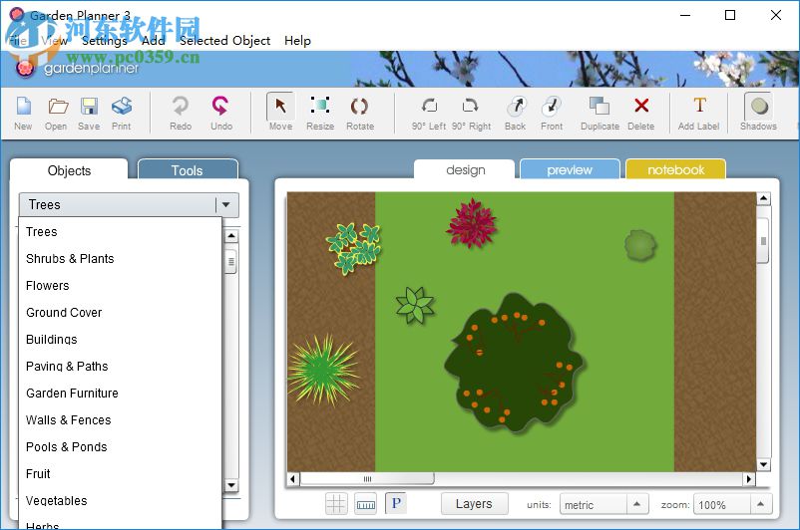Viewport: 800px width, 530px height.
Task: Select the Move tool
Action: (280, 113)
